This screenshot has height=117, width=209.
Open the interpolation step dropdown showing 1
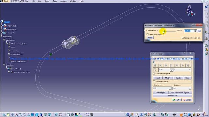pyautogui.click(x=182, y=70)
